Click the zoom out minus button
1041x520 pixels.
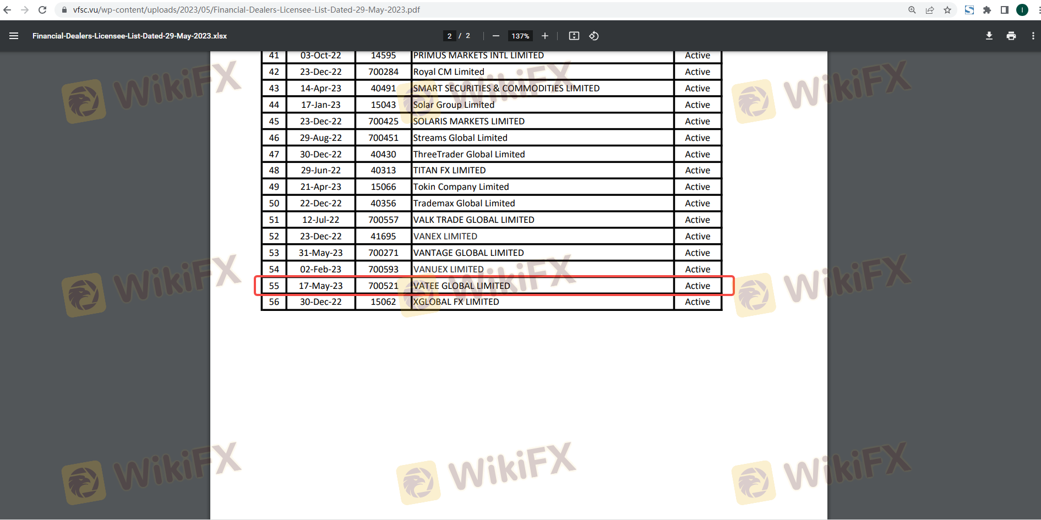(496, 36)
